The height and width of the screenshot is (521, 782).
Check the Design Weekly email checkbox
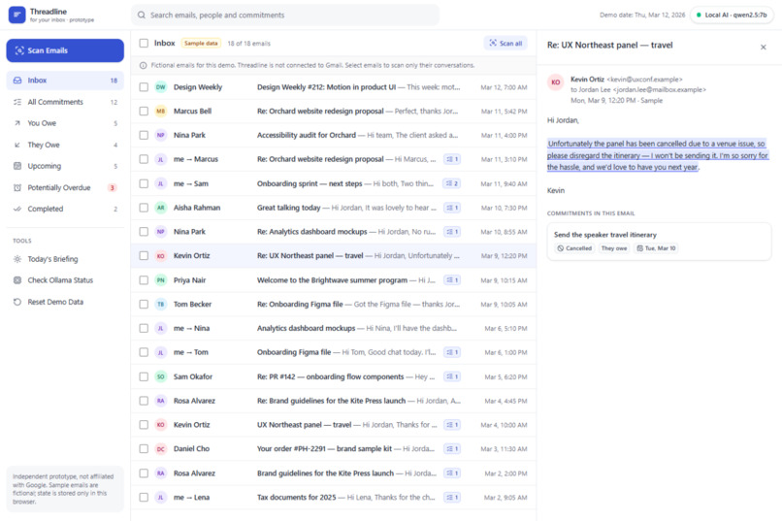[x=144, y=86]
